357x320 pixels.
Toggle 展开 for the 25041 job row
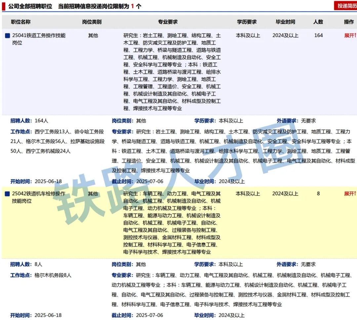pyautogui.click(x=350, y=35)
